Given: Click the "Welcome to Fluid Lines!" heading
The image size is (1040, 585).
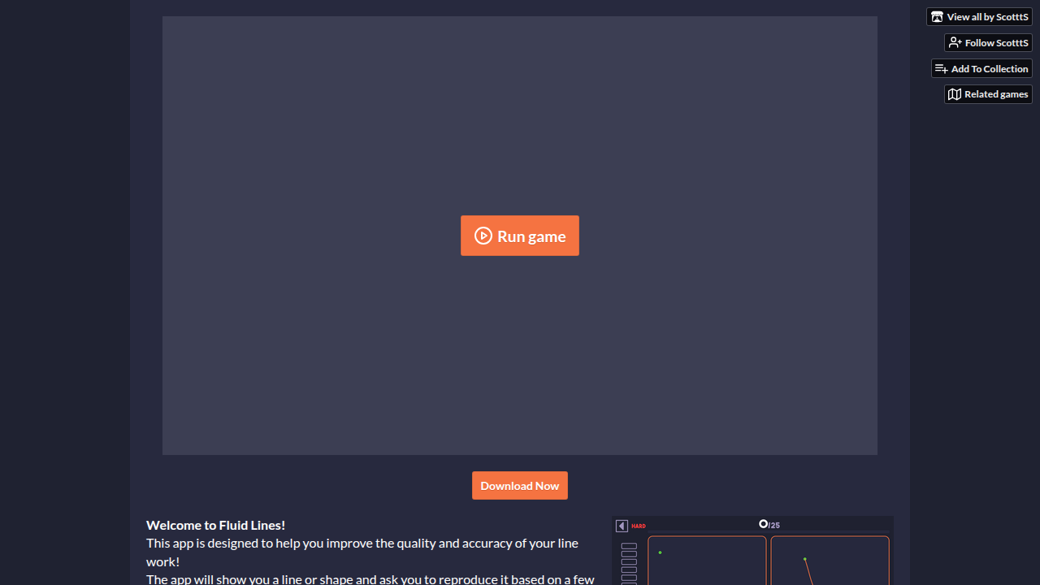Looking at the screenshot, I should pos(216,525).
